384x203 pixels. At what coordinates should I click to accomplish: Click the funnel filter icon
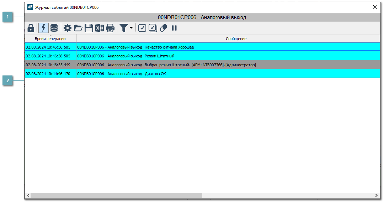pos(123,28)
